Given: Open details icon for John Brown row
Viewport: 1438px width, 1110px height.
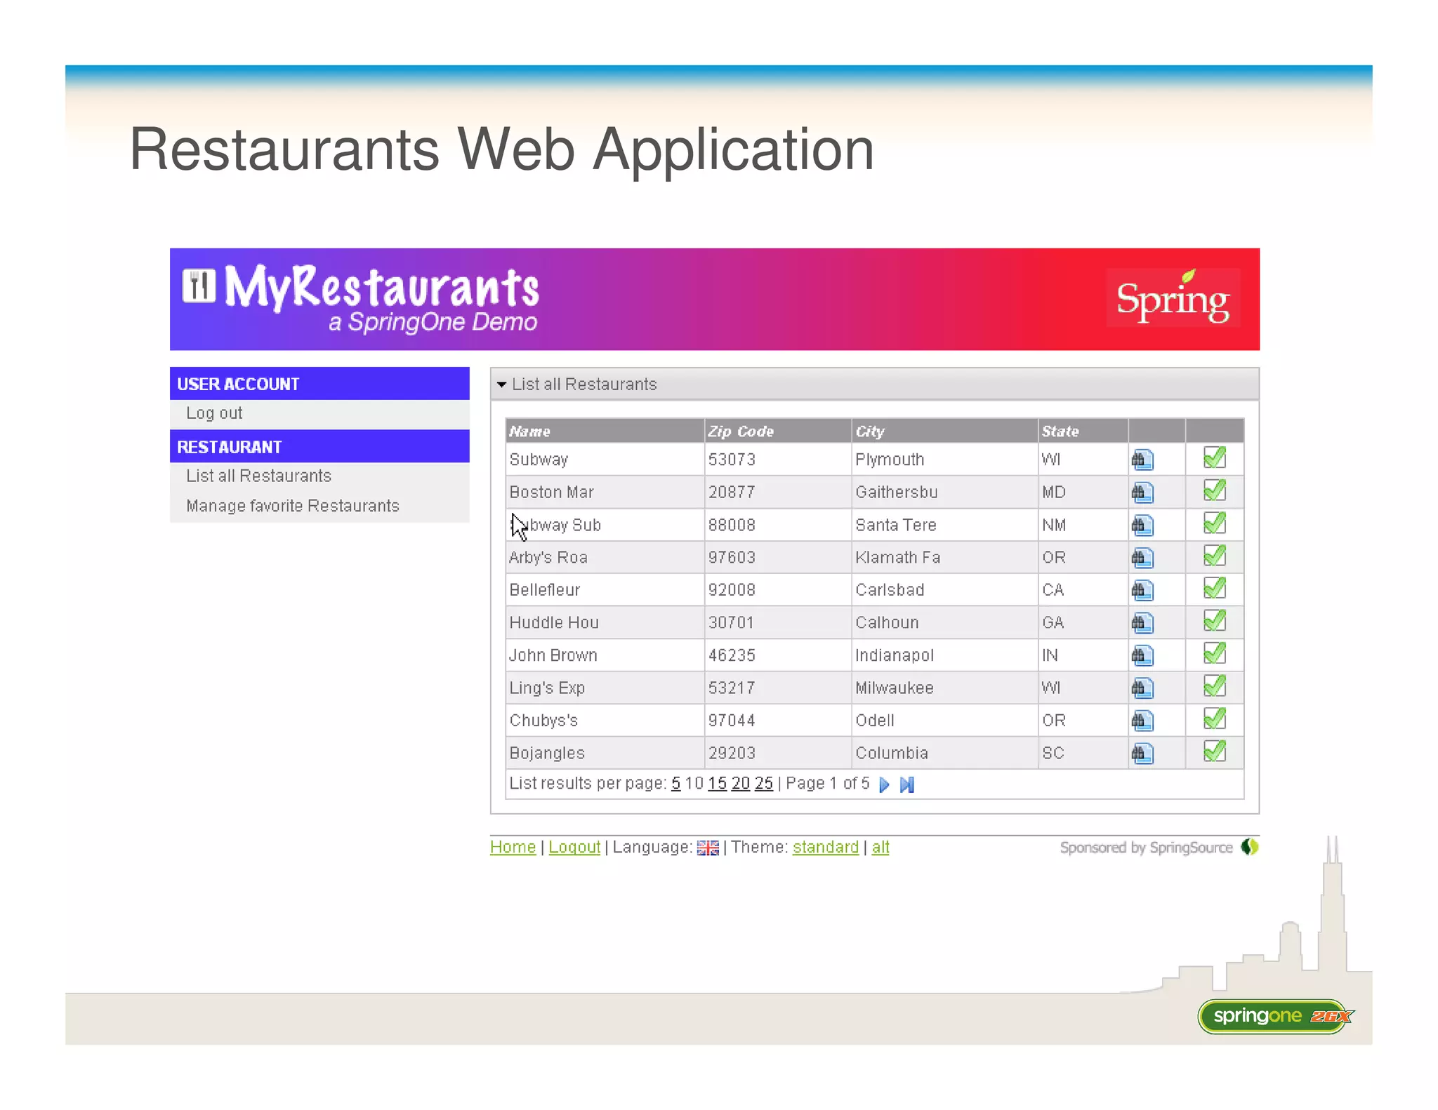Looking at the screenshot, I should pyautogui.click(x=1142, y=655).
